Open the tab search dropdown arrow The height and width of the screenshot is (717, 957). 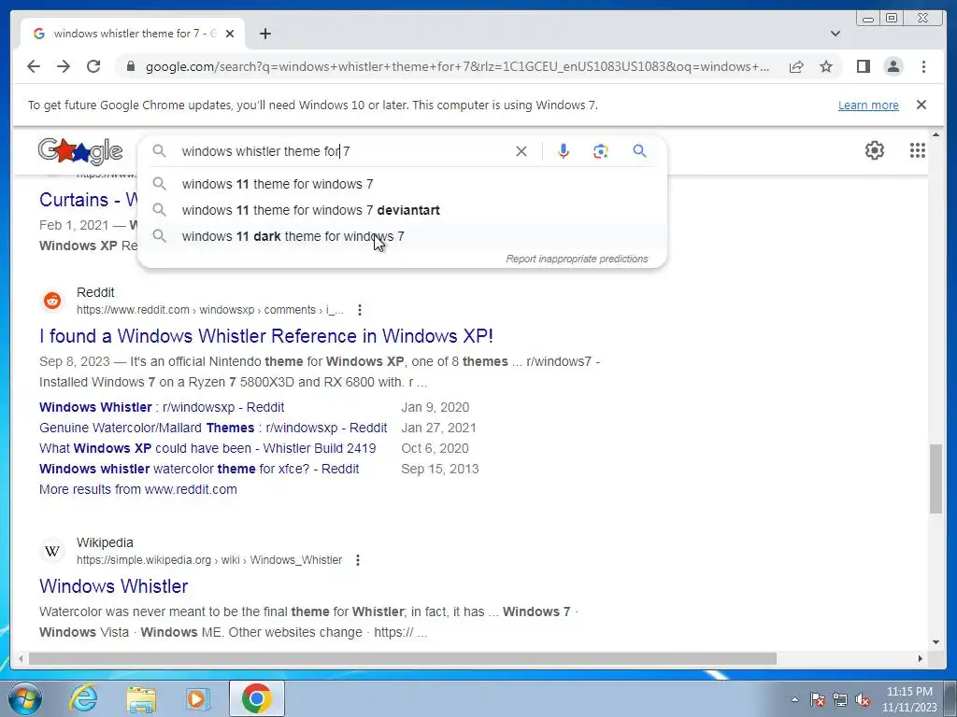coord(836,34)
